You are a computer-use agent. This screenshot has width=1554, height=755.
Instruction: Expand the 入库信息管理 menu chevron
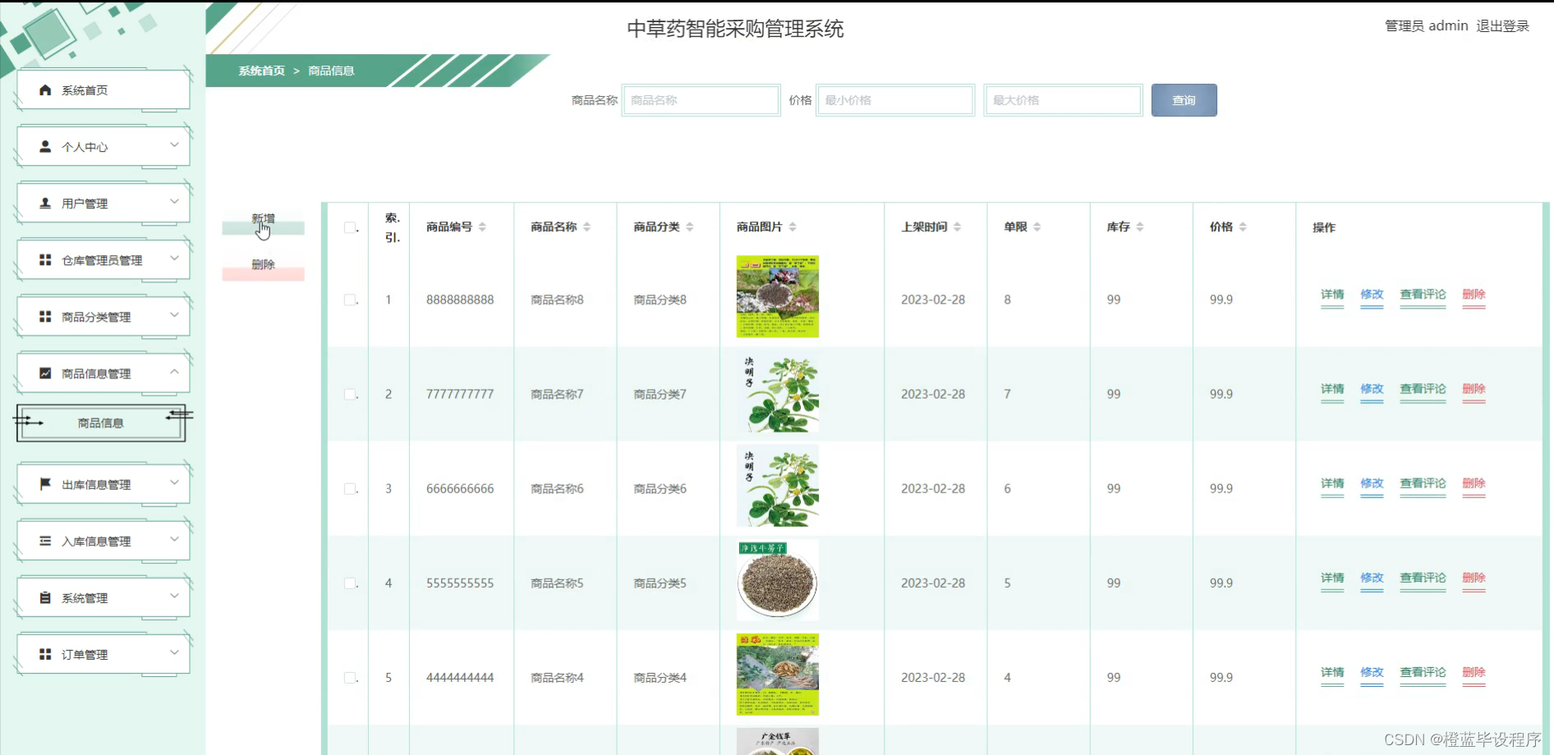coord(174,539)
